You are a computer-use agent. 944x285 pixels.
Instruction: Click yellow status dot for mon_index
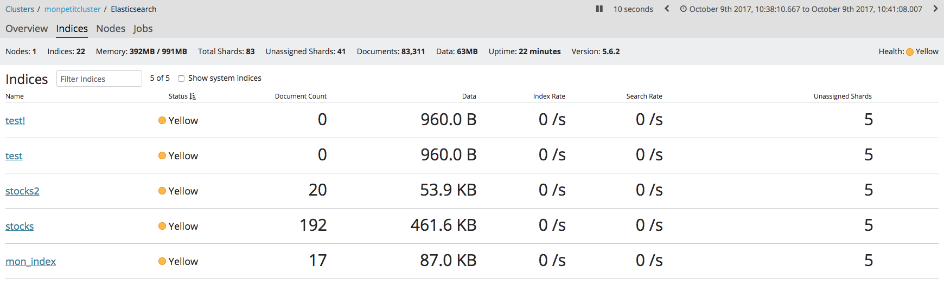(x=162, y=261)
